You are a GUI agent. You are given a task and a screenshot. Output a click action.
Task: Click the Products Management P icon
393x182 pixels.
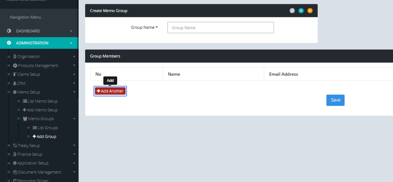coord(15,65)
